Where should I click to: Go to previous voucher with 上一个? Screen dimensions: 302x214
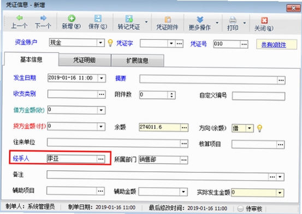[19, 22]
